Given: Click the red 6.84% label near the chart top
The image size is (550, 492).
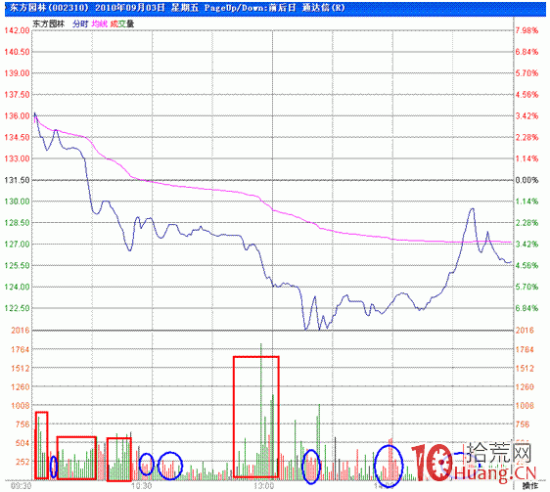Looking at the screenshot, I should [527, 52].
